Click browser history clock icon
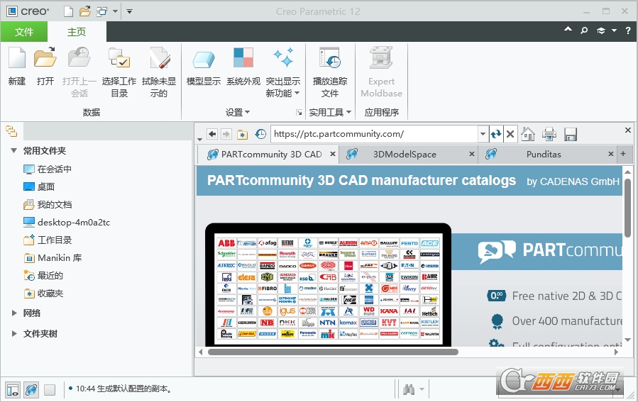 click(260, 134)
